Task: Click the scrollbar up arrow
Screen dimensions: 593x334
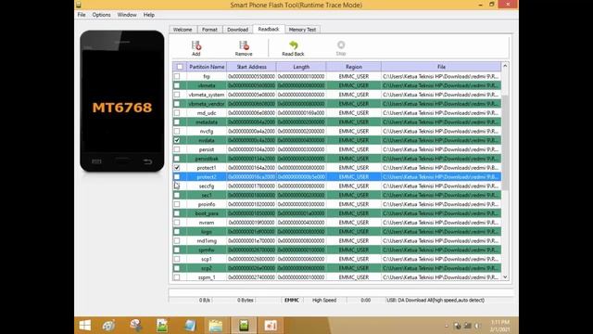Action: tap(505, 66)
